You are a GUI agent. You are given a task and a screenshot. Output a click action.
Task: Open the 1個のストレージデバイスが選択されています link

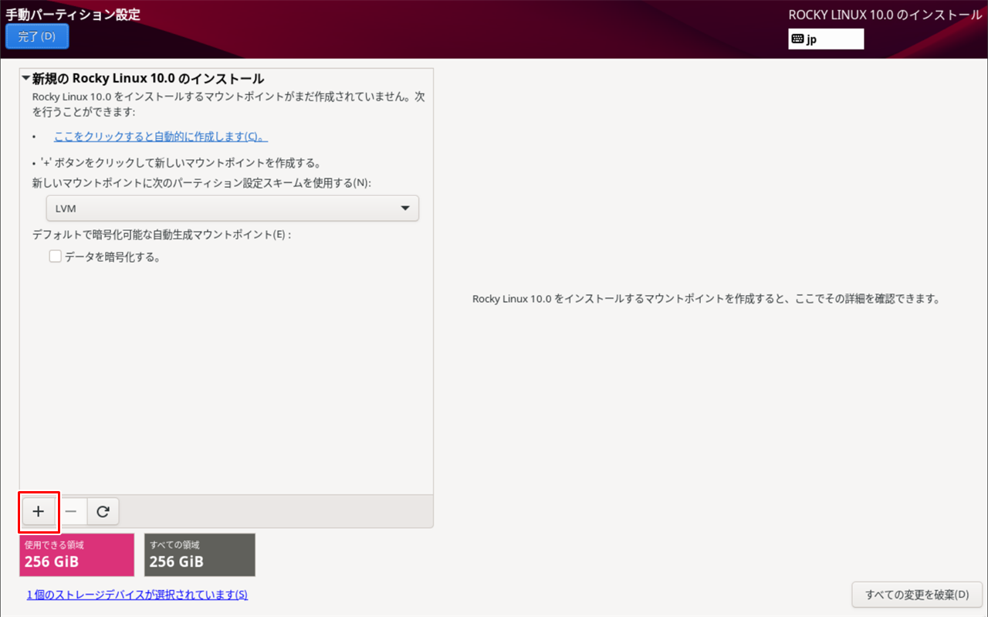pos(137,595)
